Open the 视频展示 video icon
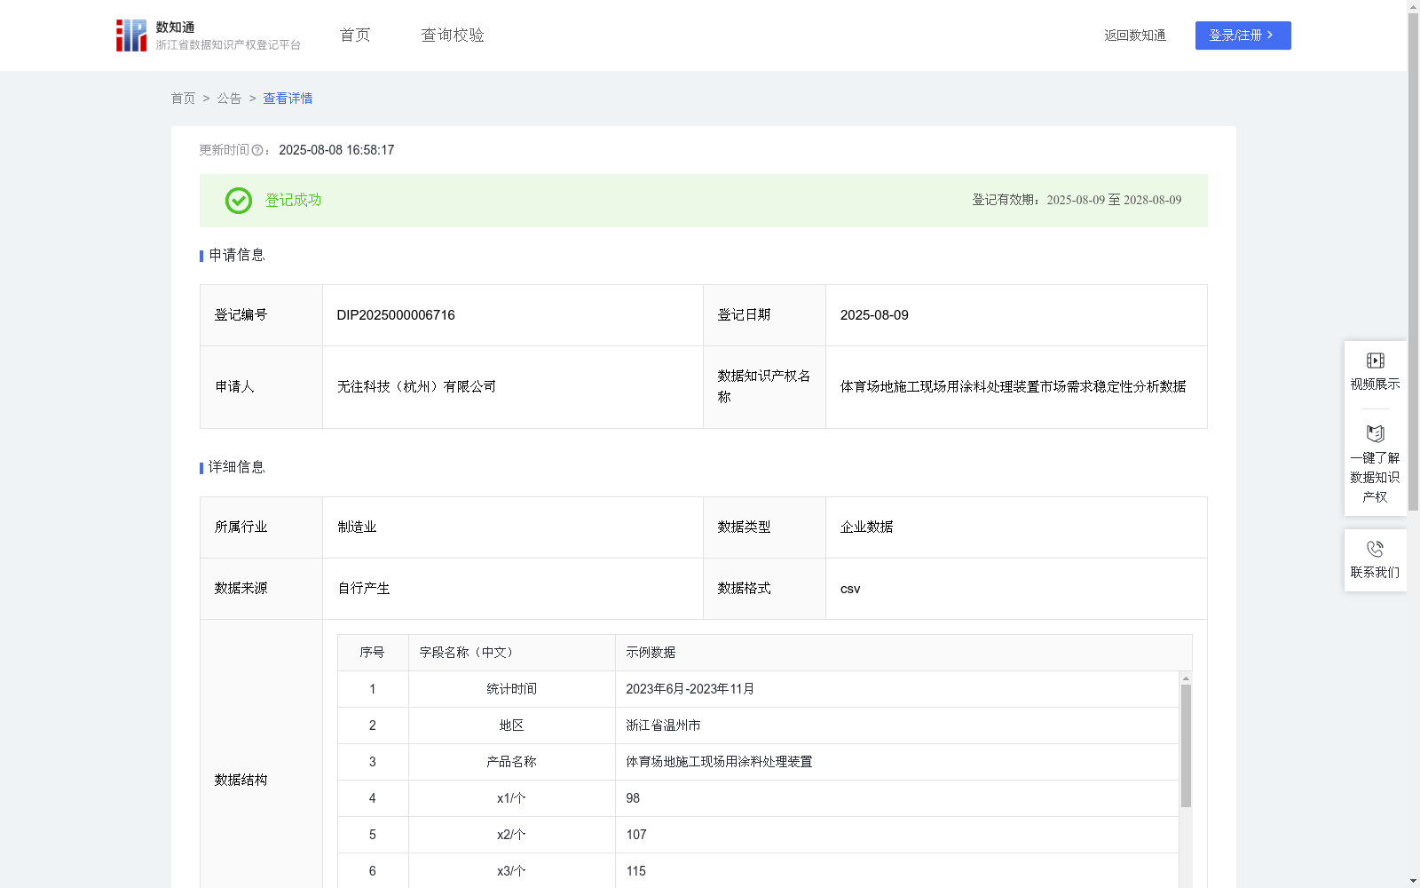1420x888 pixels. pos(1375,361)
